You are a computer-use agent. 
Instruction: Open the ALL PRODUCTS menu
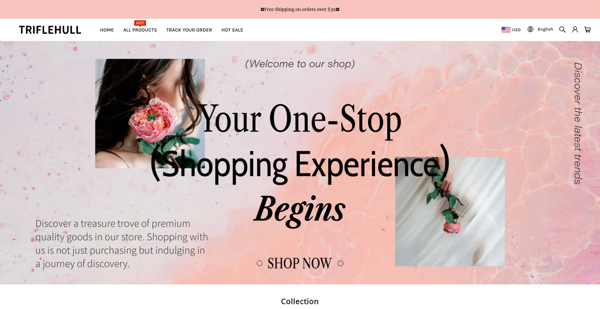point(140,30)
